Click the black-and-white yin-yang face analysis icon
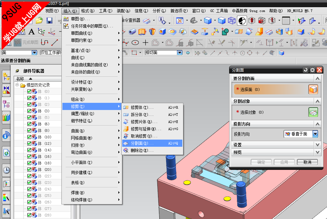327x219 pixels. (242, 21)
